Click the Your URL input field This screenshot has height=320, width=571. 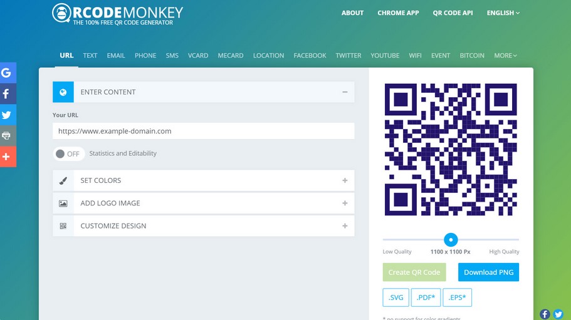click(x=203, y=131)
